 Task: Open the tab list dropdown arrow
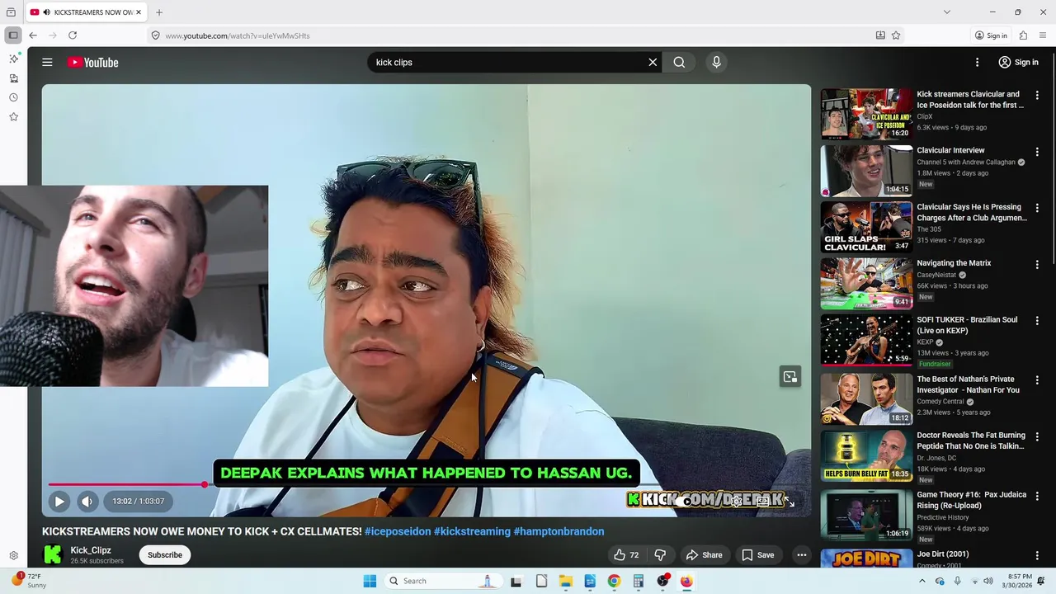946,12
